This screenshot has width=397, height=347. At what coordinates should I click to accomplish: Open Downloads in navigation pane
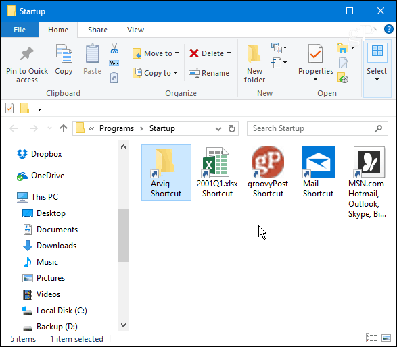click(x=49, y=246)
